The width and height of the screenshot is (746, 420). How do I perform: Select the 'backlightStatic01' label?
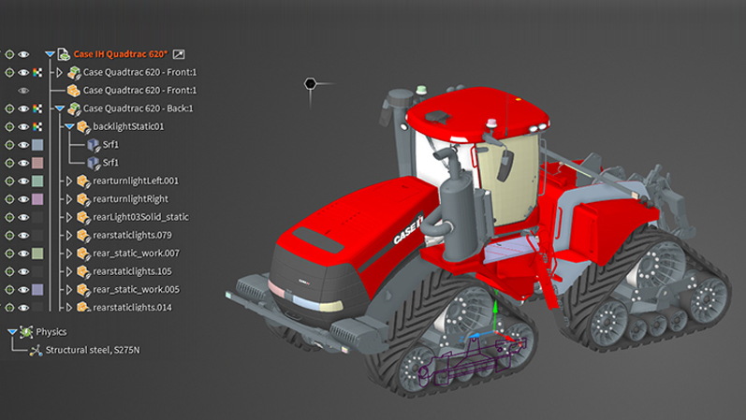128,126
